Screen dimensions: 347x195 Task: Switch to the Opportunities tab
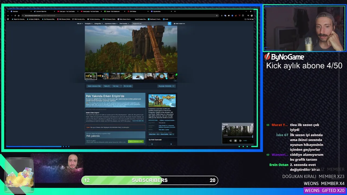161,11
